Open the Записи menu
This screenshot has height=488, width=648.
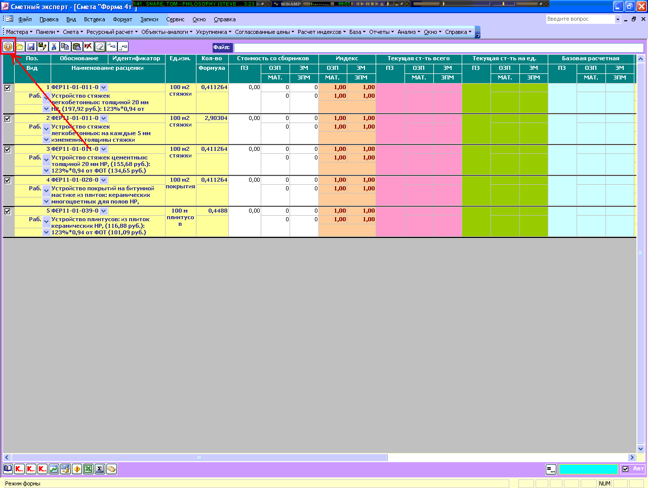point(149,19)
